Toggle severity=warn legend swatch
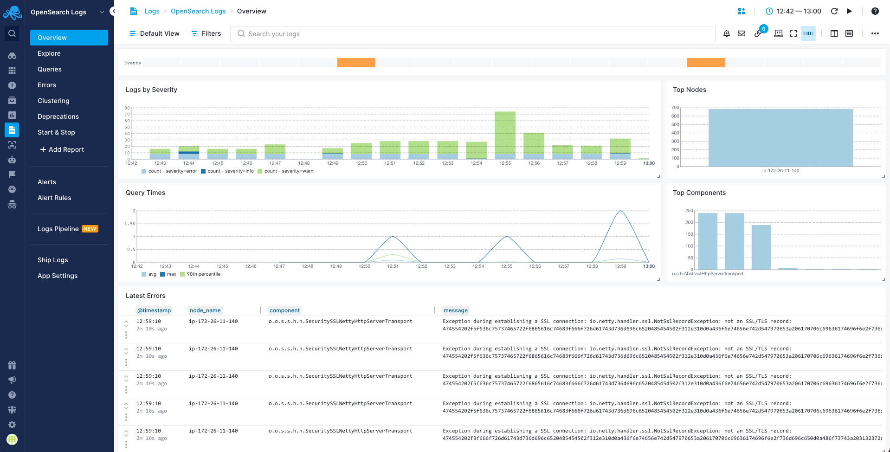890x452 pixels. click(260, 171)
